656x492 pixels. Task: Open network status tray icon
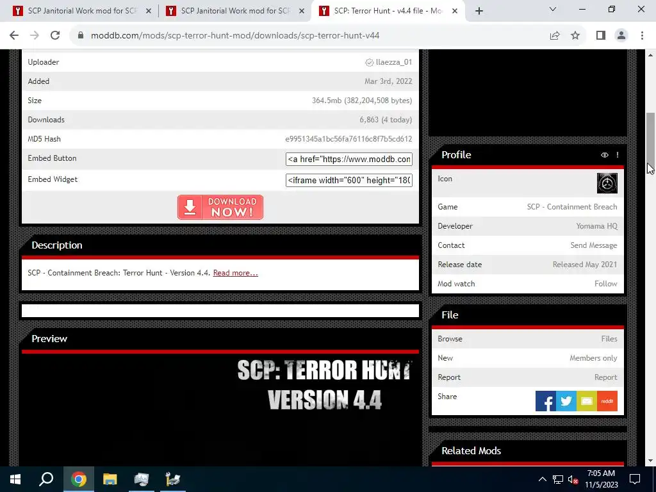tap(558, 479)
